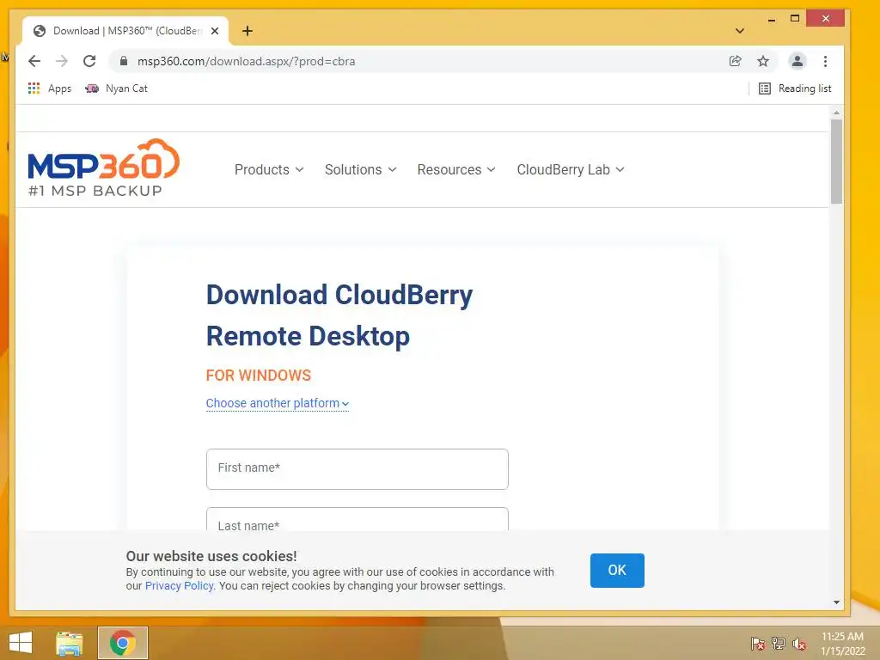Click the browser forward arrow
The width and height of the screenshot is (880, 660).
pyautogui.click(x=62, y=61)
